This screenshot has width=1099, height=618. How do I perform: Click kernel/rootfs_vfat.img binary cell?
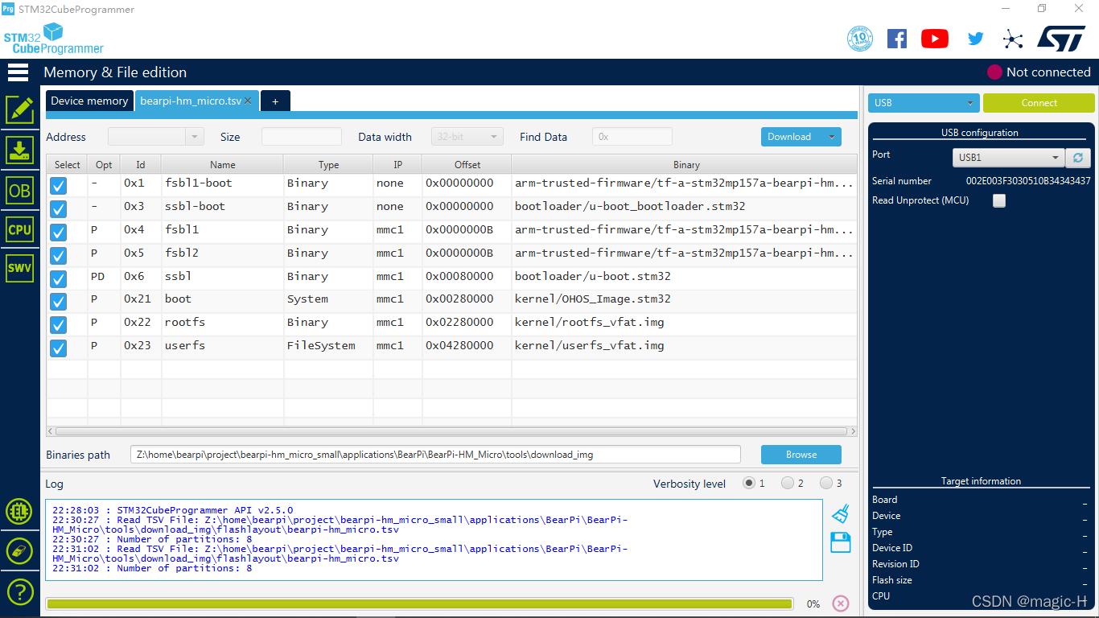tap(590, 323)
